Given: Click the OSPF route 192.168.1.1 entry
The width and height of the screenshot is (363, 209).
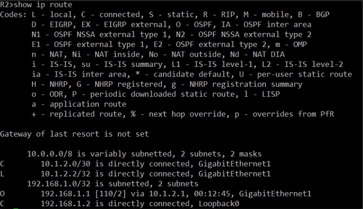Looking at the screenshot, I should 156,194.
